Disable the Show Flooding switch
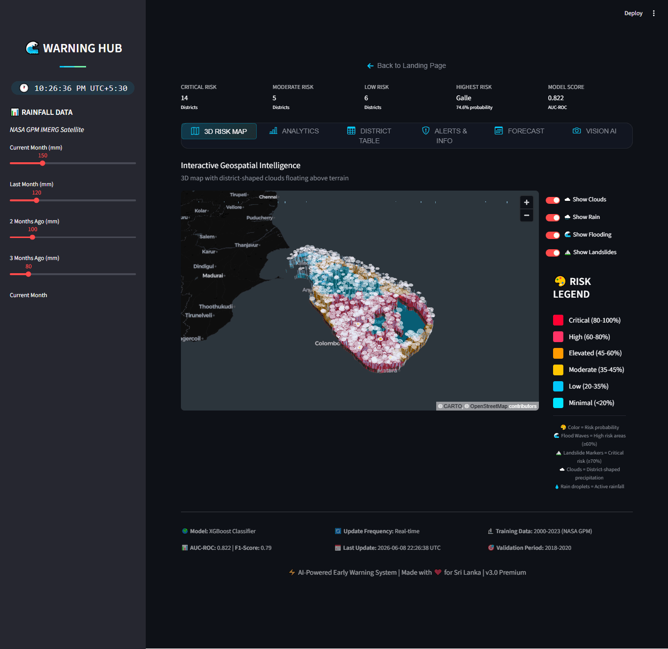 553,235
